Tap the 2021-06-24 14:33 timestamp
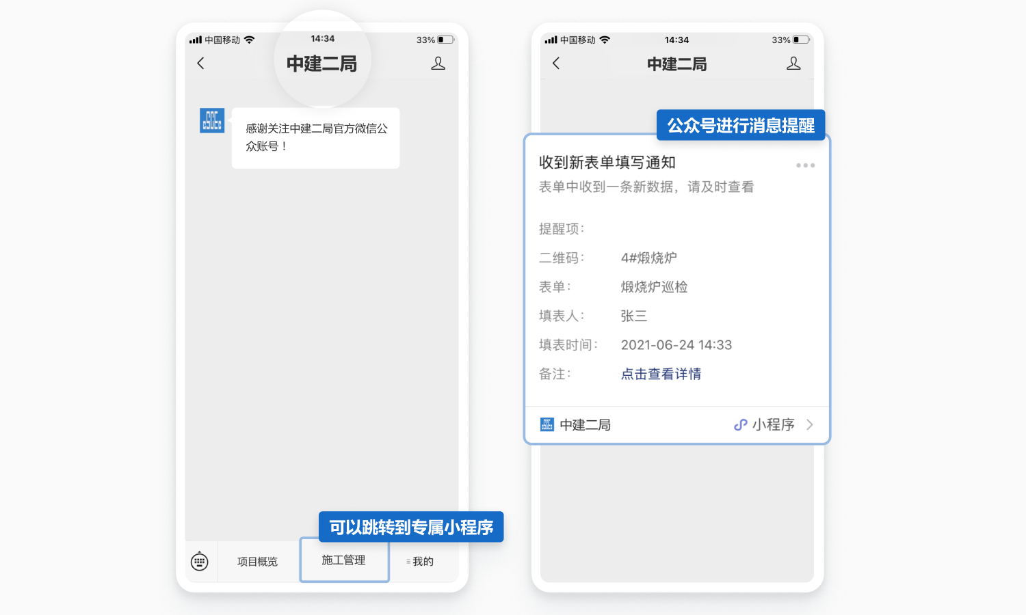The height and width of the screenshot is (615, 1026). coord(676,345)
